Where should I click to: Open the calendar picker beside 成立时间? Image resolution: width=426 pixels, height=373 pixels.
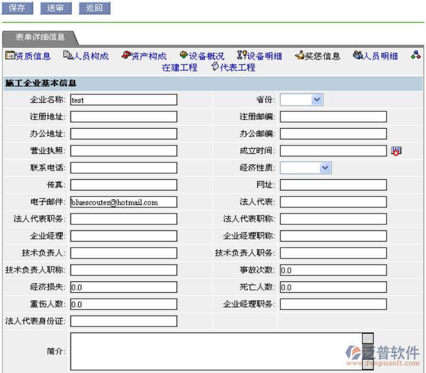point(396,150)
